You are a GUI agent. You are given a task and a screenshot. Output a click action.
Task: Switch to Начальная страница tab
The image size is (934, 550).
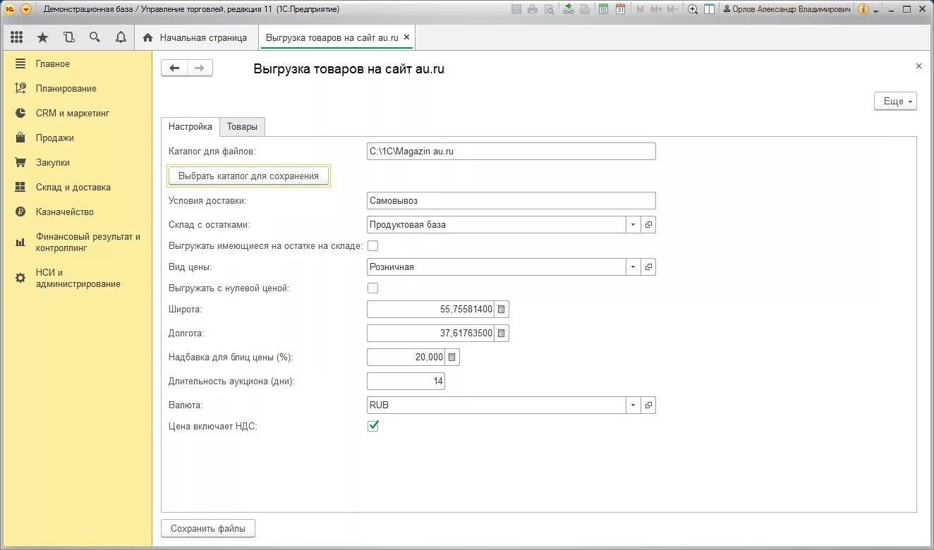click(195, 37)
